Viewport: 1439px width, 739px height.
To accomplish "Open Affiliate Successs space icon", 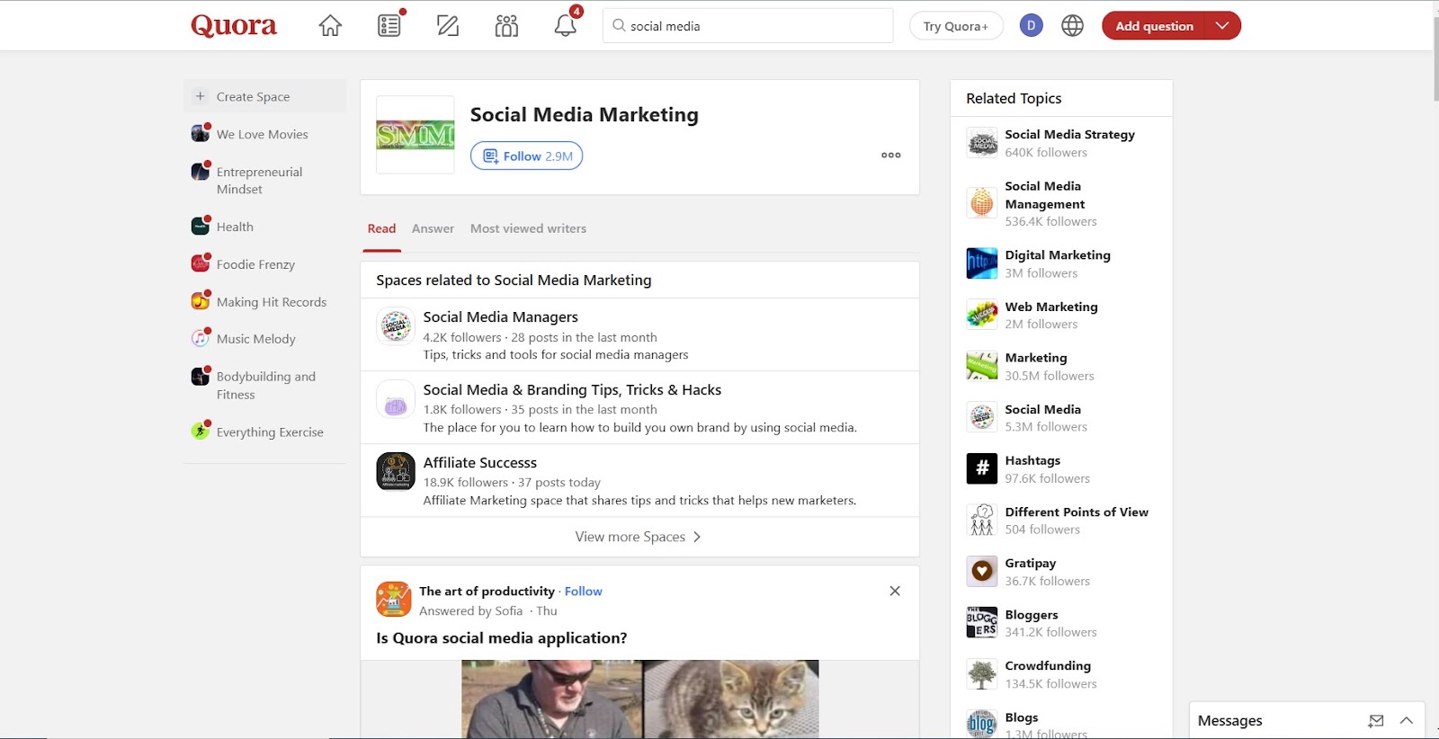I will click(x=396, y=472).
